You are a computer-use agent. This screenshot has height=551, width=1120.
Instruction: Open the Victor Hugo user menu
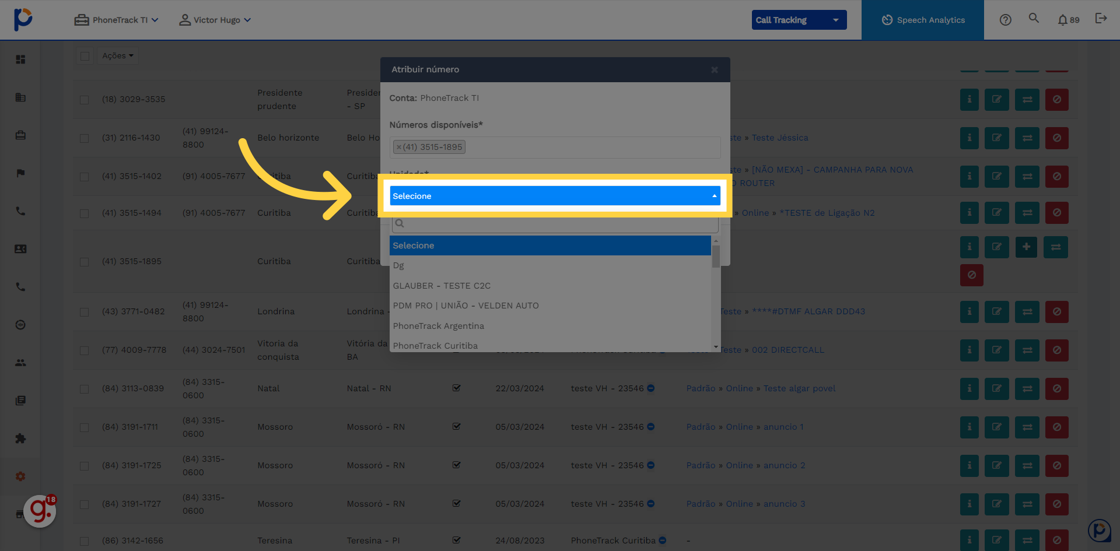tap(215, 20)
